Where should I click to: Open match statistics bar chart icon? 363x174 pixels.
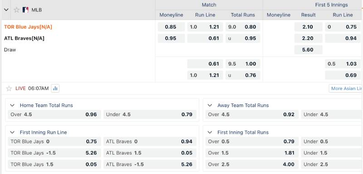(55, 88)
